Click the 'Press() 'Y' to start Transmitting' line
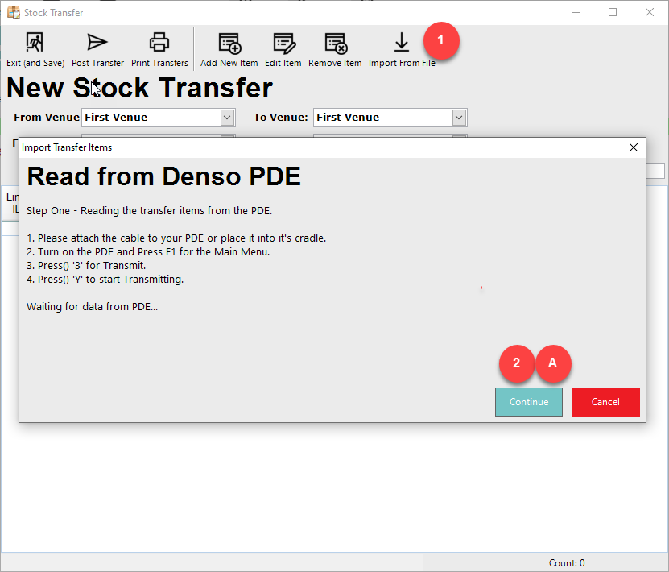The width and height of the screenshot is (669, 572). [105, 280]
